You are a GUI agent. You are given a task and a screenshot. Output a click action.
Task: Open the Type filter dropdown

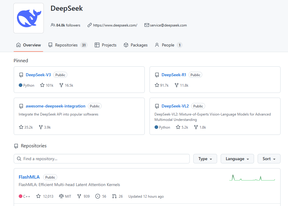click(x=205, y=159)
